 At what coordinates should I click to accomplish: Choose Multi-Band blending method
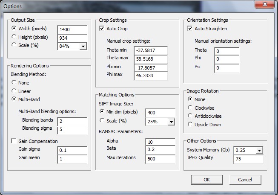(x=14, y=99)
